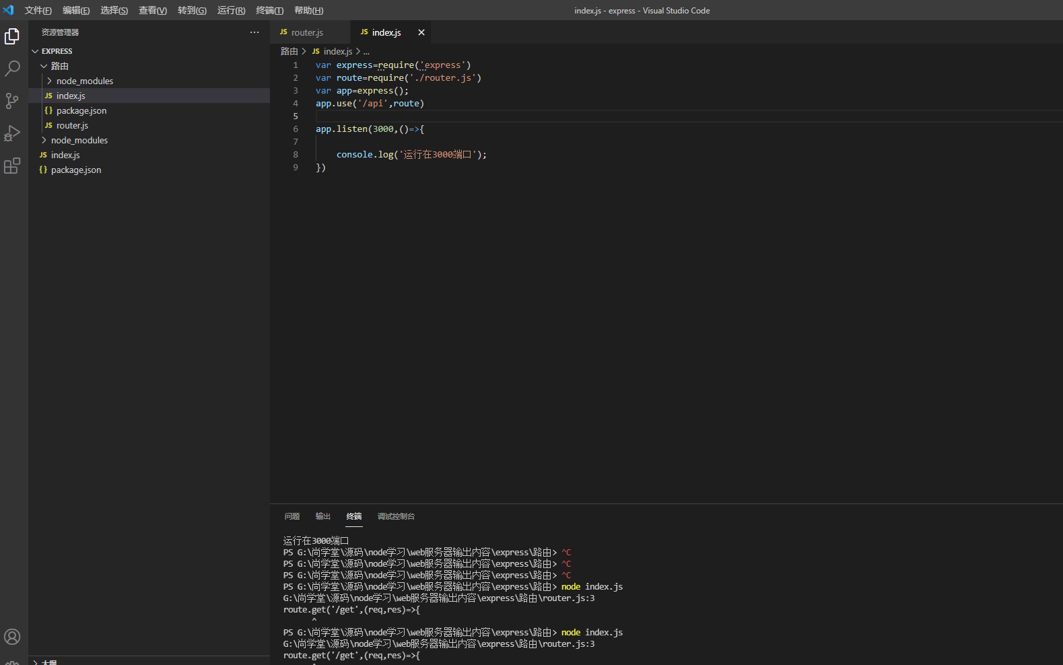Click the VS Code logo icon
The height and width of the screenshot is (665, 1063).
pos(9,10)
